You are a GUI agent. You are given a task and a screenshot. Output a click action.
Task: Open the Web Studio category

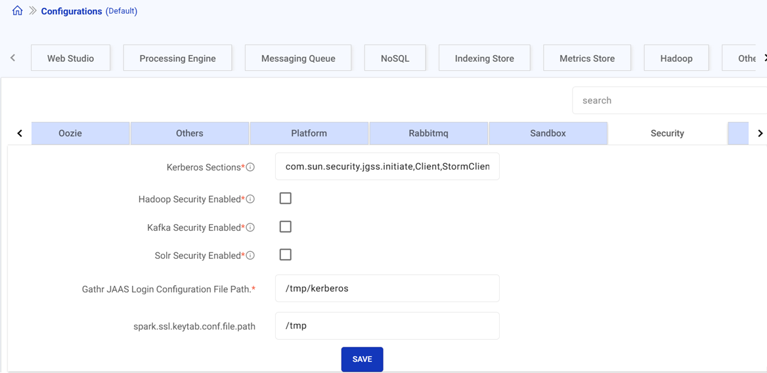pyautogui.click(x=70, y=58)
